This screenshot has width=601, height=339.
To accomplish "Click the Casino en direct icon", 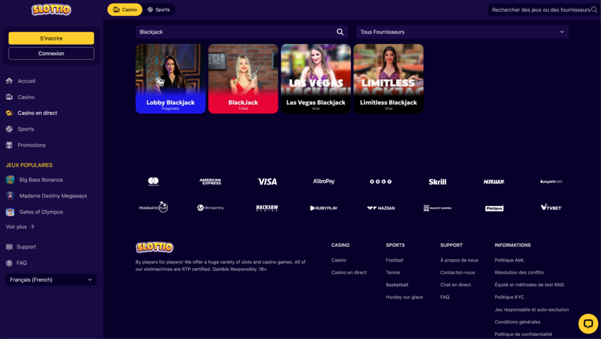I will 9,113.
